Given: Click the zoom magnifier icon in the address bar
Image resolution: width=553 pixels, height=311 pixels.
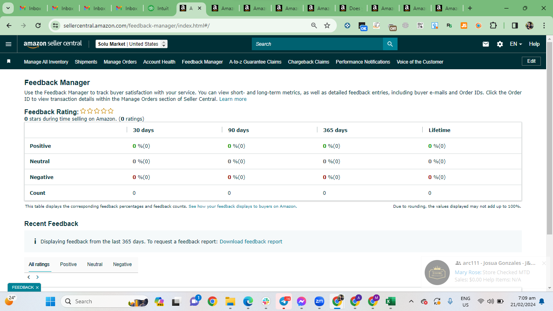Looking at the screenshot, I should pyautogui.click(x=314, y=26).
